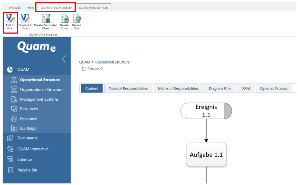Click the QUAM breadcrumb link
This screenshot has width=298, height=185.
pyautogui.click(x=85, y=62)
